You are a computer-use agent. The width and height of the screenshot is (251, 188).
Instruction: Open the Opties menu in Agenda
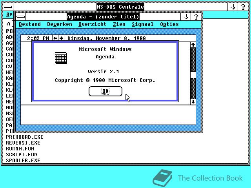pyautogui.click(x=169, y=24)
